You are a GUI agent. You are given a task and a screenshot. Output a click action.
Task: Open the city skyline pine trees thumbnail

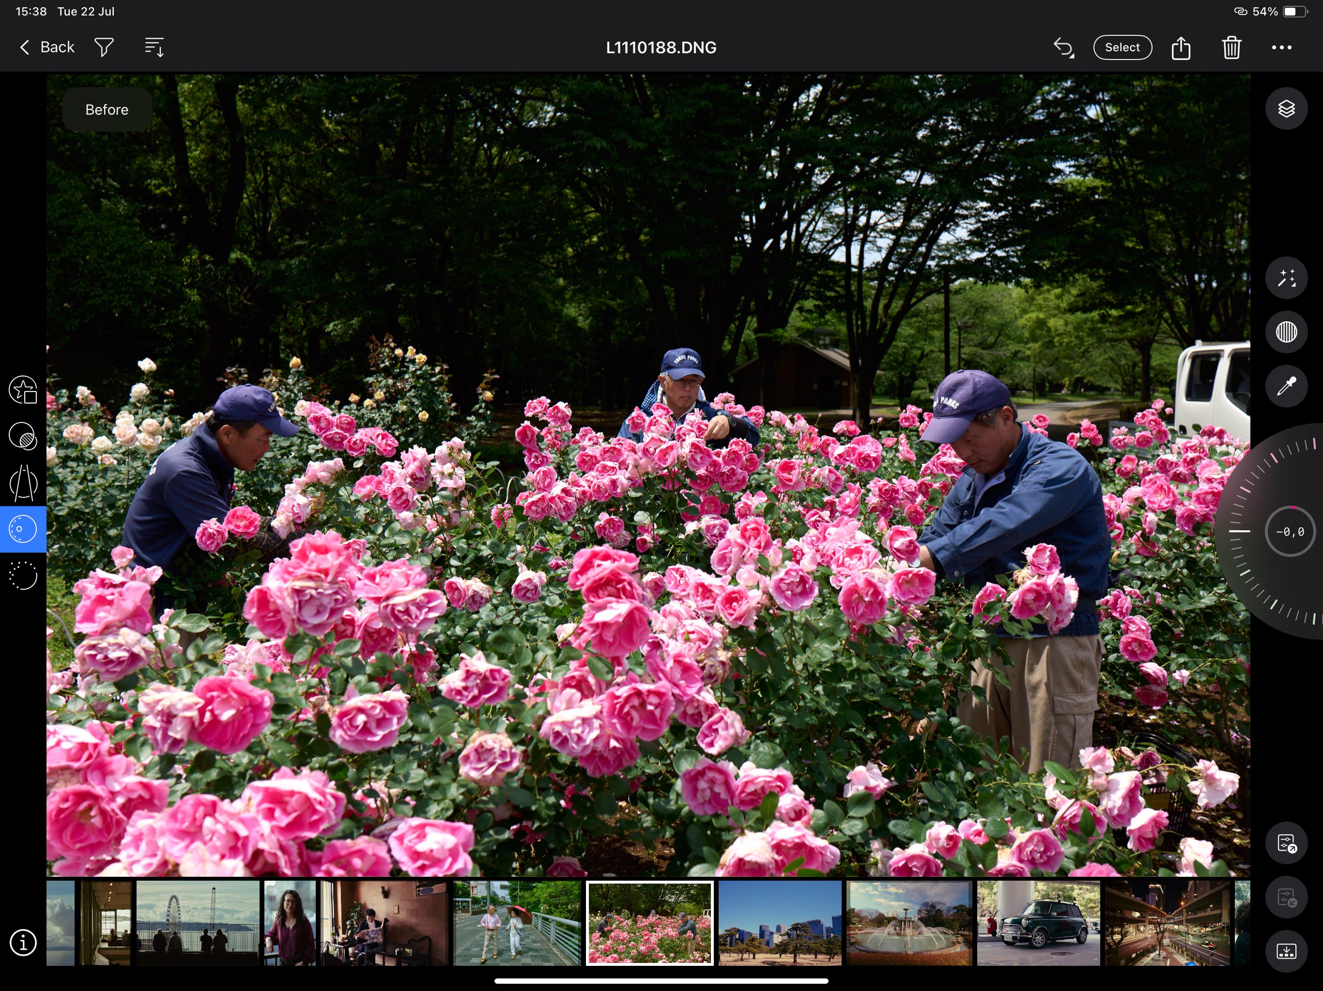click(x=780, y=923)
